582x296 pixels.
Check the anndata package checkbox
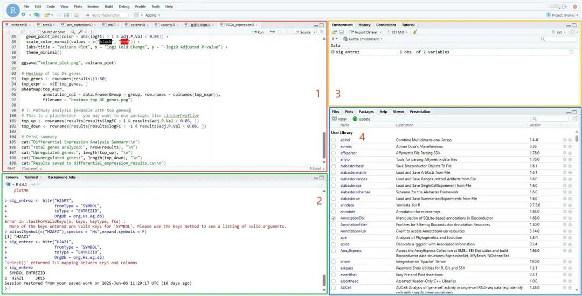point(334,205)
